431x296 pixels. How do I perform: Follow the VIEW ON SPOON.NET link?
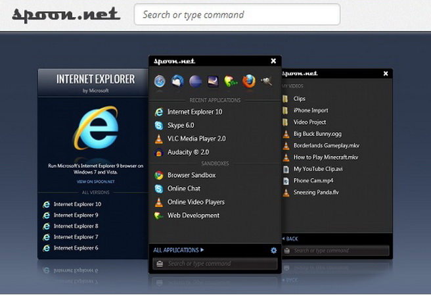coord(96,182)
